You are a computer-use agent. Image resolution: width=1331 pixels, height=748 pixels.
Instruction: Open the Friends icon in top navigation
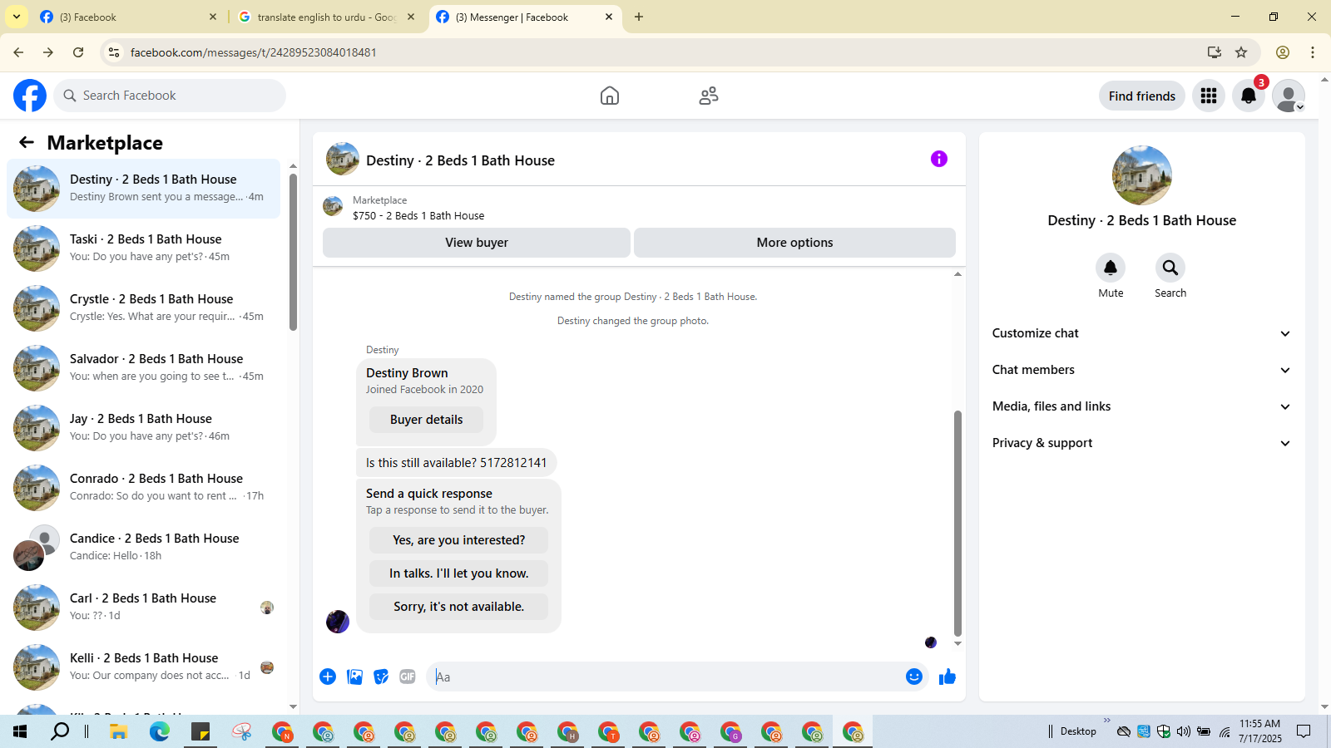pos(709,96)
